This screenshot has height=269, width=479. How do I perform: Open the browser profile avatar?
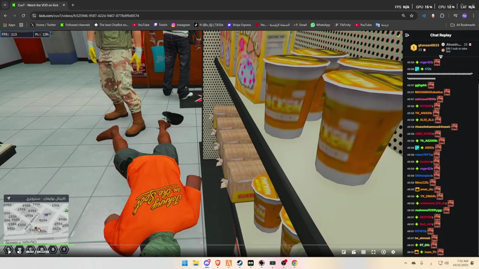464,16
